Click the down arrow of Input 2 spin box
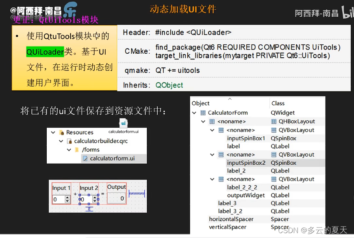The width and height of the screenshot is (354, 238). (x=95, y=201)
